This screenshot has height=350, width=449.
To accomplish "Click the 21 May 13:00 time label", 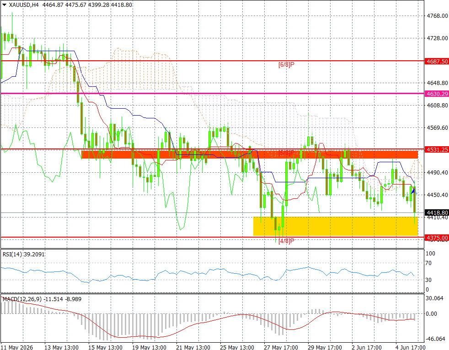I will tap(193, 347).
